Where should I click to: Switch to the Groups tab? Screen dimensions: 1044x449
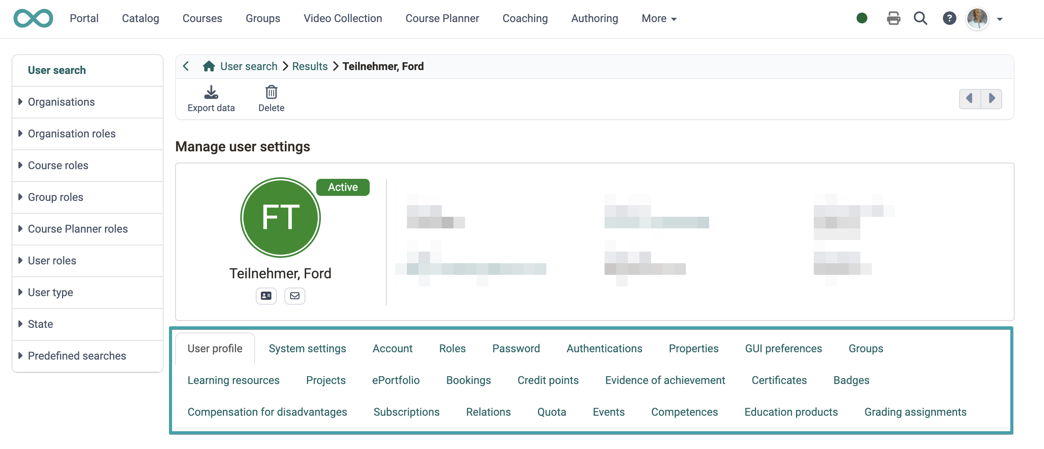[866, 349]
